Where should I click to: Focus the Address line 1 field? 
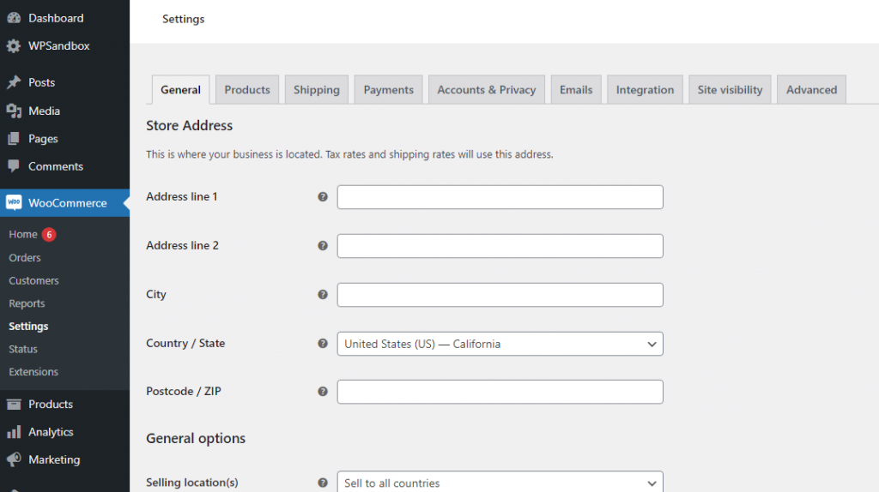[x=500, y=197]
